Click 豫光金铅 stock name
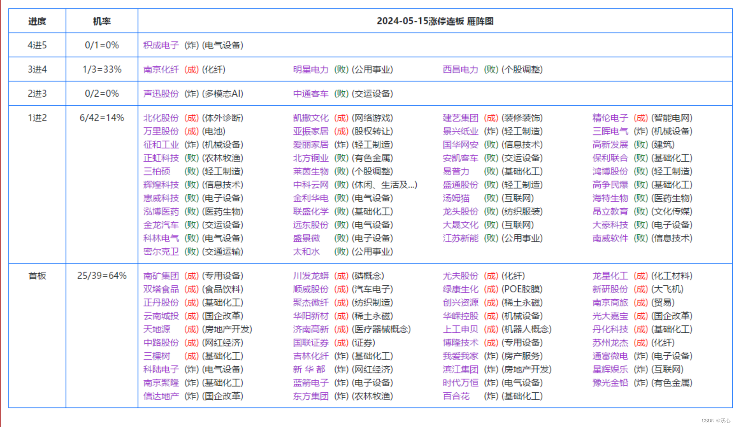 (610, 382)
